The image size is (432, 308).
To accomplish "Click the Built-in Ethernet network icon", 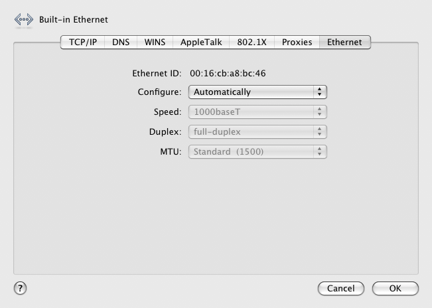I will 23,20.
